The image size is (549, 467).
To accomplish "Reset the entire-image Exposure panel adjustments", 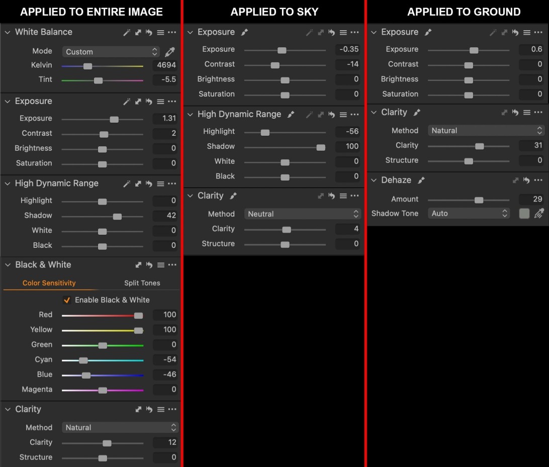I will pos(149,102).
